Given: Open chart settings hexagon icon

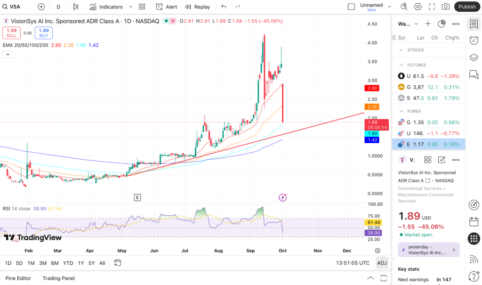Looking at the screenshot, I should click(x=418, y=7).
